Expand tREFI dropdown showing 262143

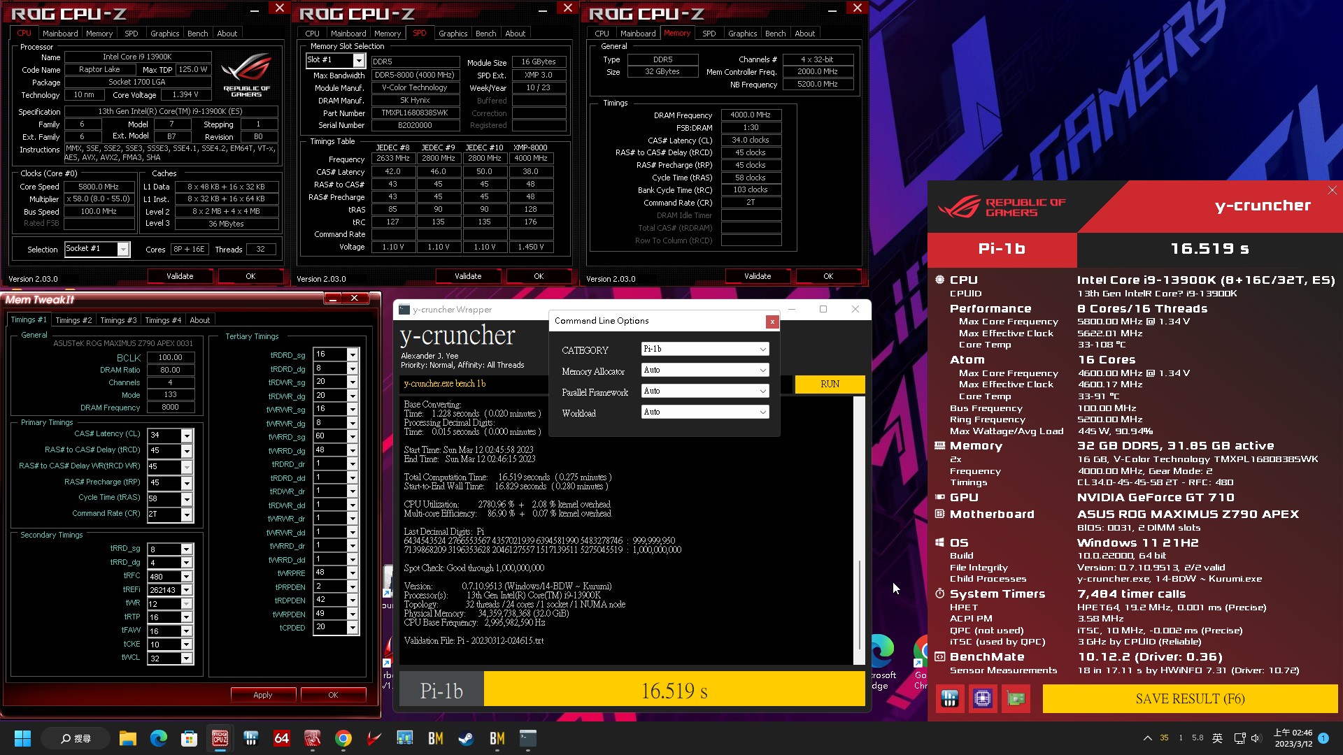point(186,590)
